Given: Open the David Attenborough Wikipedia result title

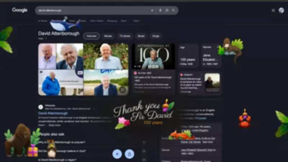Looking at the screenshot, I should coord(53,113).
